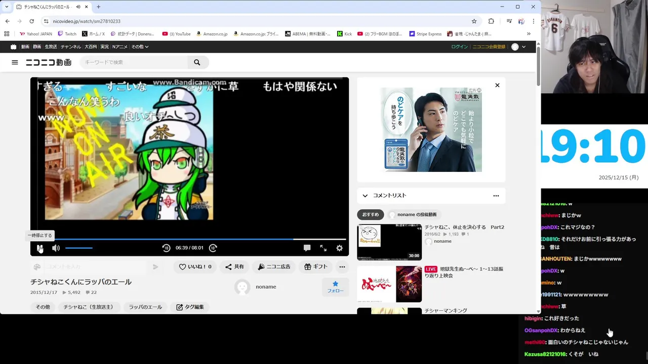648x364 pixels.
Task: Expand the user account avatar dropdown
Action: [518, 47]
